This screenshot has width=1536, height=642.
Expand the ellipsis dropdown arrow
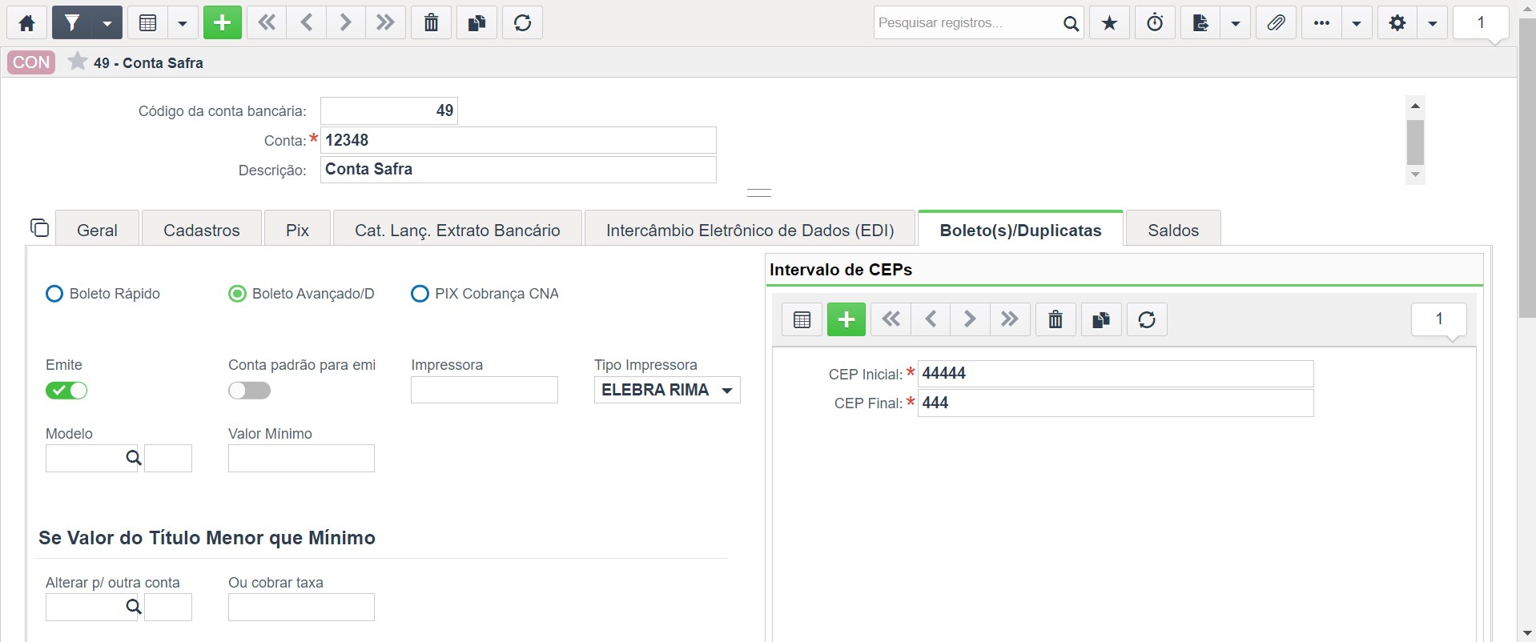(1357, 22)
